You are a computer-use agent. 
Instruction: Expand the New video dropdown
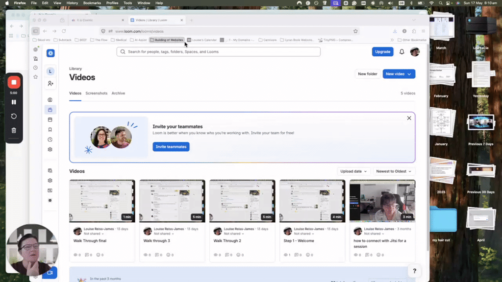click(409, 74)
